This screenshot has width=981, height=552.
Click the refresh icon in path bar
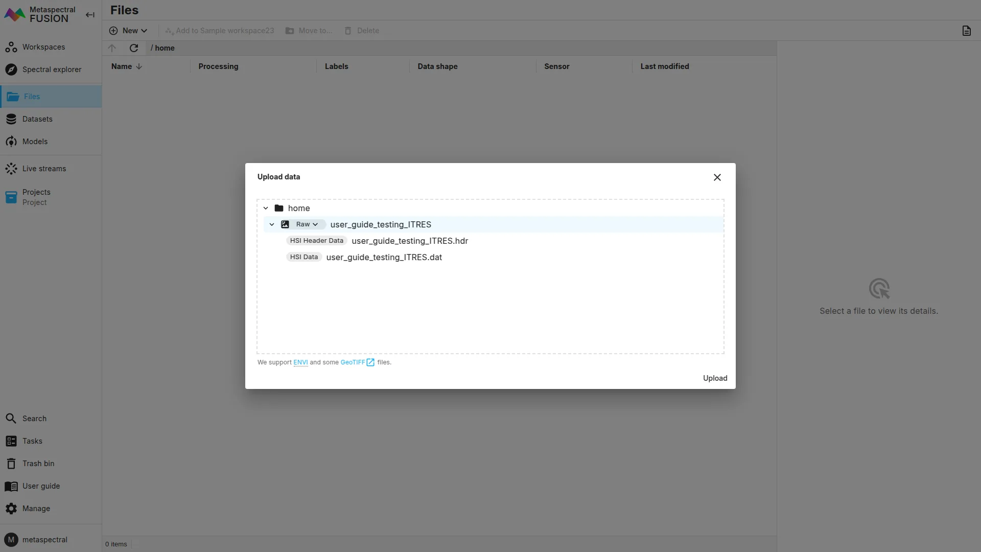(134, 48)
